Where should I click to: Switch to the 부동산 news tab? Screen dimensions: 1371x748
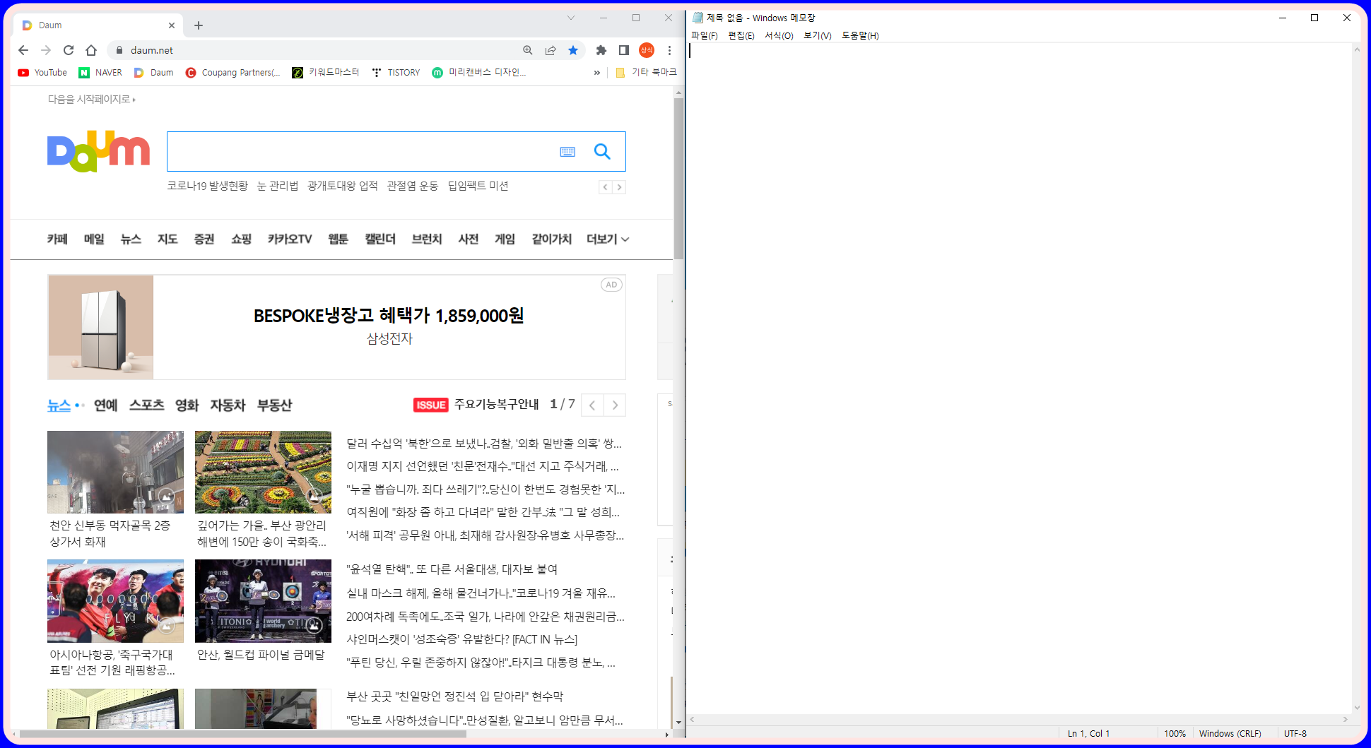point(274,405)
